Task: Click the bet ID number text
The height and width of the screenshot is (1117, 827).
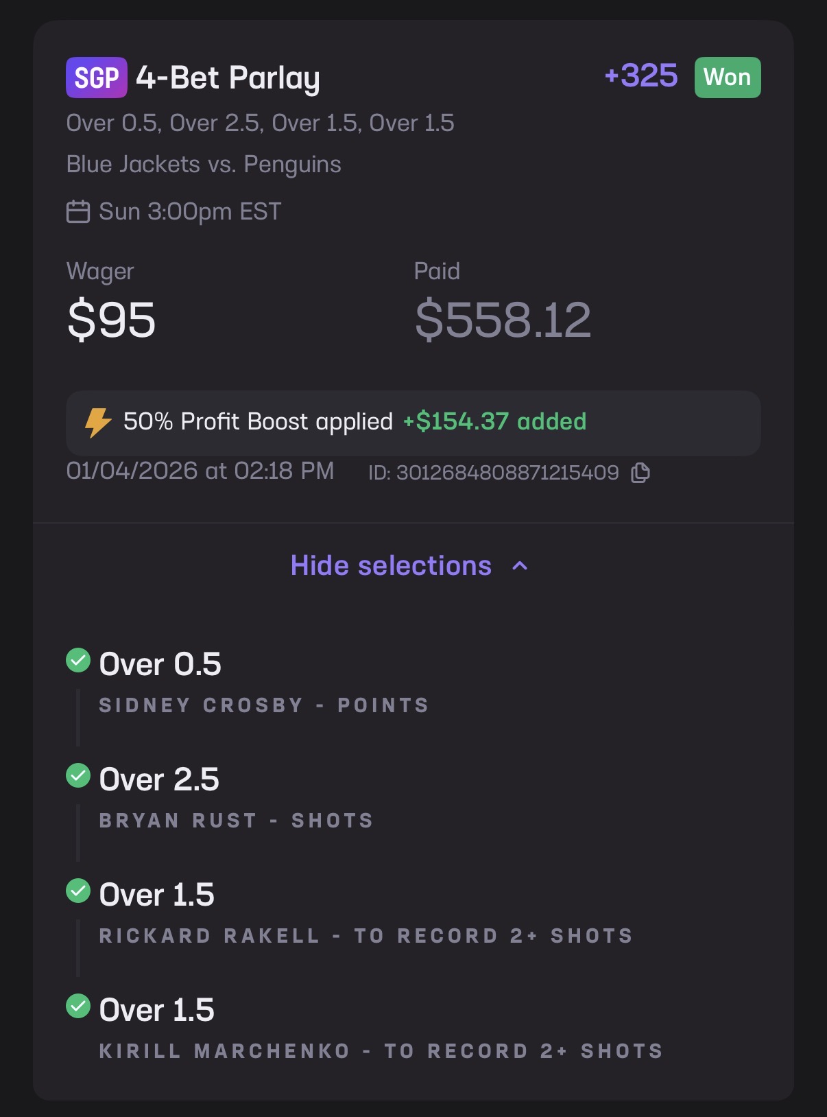Action: pos(507,473)
